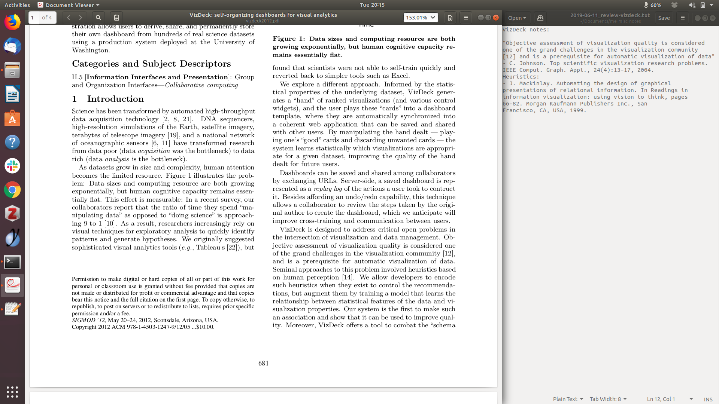This screenshot has width=719, height=404.
Task: Go to previous page in Document Viewer
Action: [x=68, y=18]
